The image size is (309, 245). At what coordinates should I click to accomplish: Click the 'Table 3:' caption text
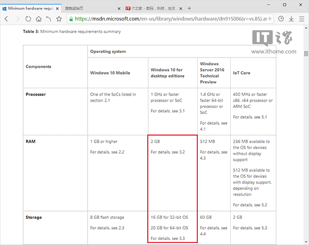point(31,31)
